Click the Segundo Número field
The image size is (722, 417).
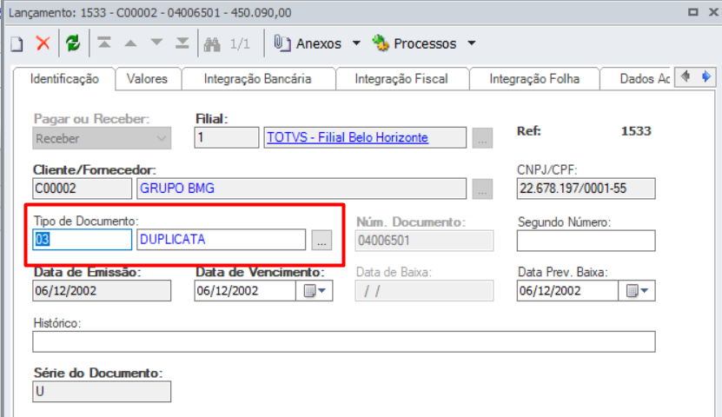(x=586, y=241)
